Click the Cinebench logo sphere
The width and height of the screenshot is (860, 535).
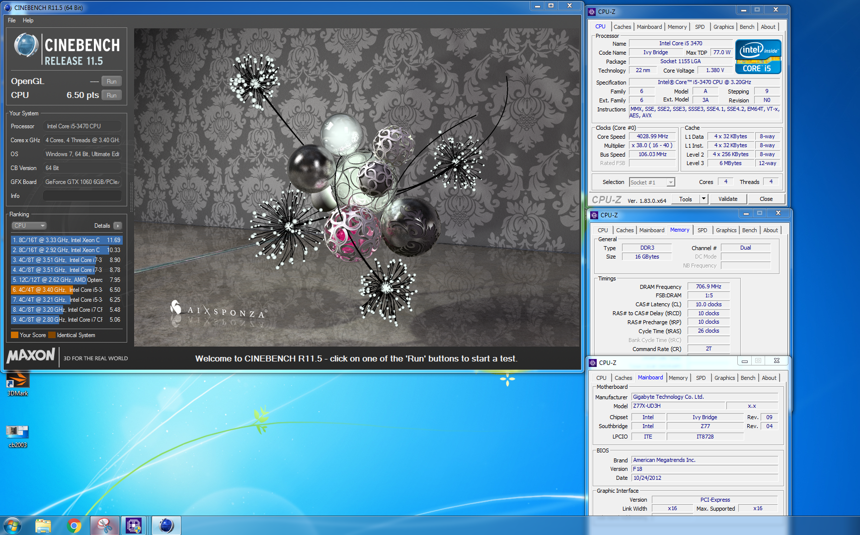point(26,46)
